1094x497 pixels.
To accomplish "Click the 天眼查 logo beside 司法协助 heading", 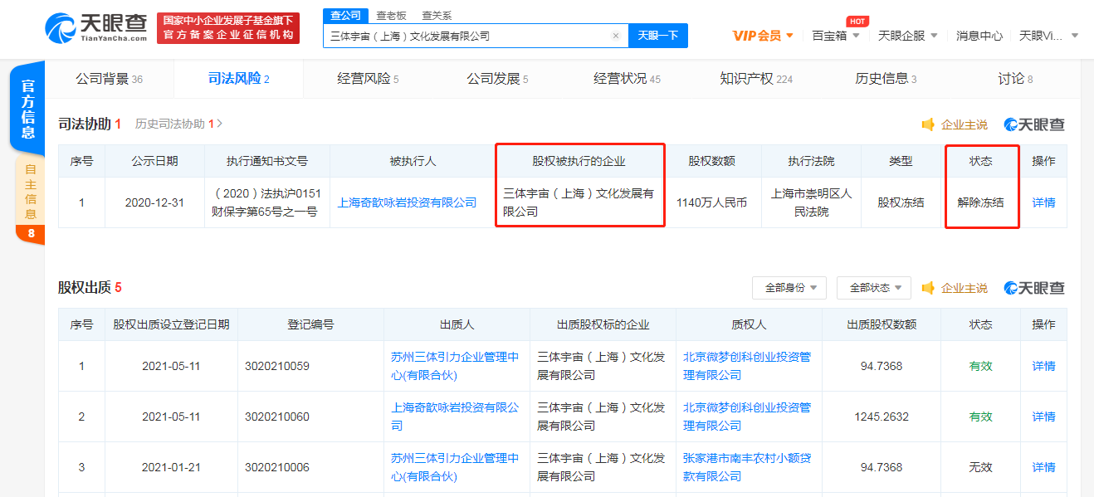I will (1033, 124).
